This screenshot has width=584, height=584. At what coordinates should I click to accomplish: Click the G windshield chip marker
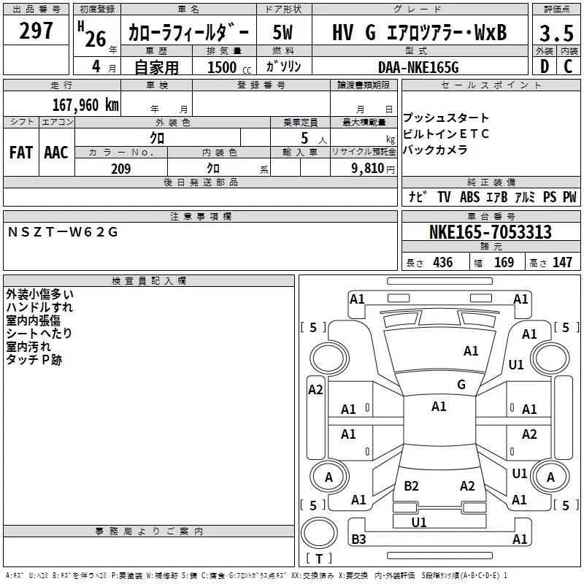click(x=461, y=384)
